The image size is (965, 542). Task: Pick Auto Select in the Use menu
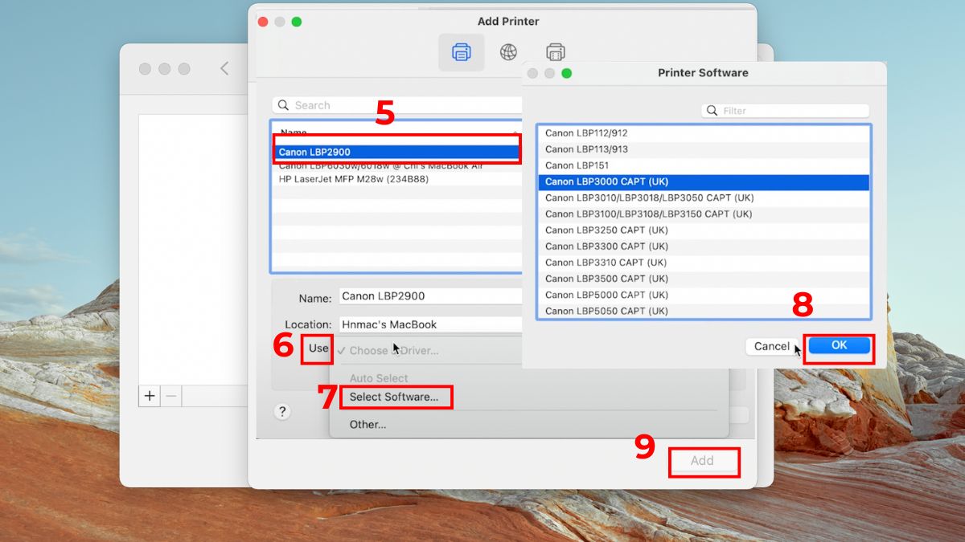(379, 378)
